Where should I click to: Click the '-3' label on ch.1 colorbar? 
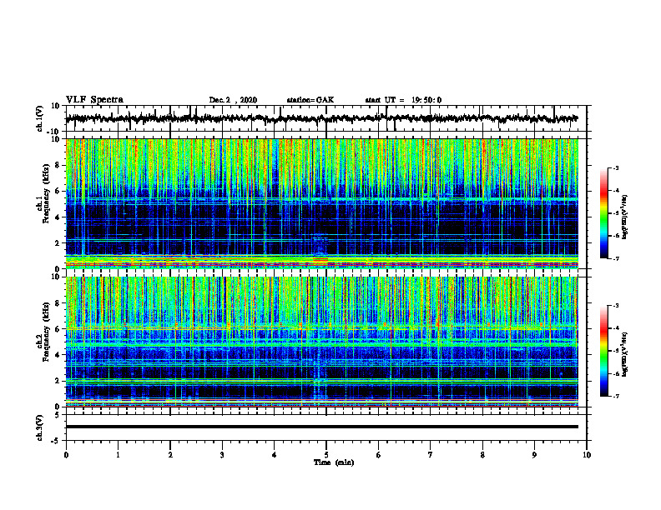pyautogui.click(x=616, y=168)
